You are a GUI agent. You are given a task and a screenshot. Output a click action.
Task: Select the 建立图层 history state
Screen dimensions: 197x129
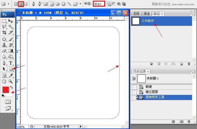coord(152,92)
